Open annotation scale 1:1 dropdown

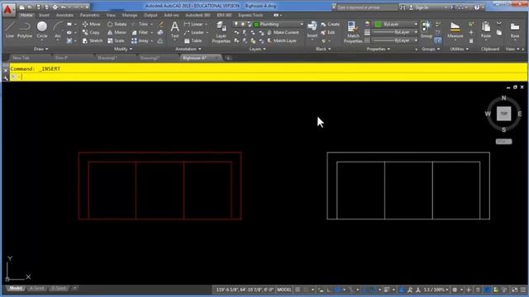point(436,290)
